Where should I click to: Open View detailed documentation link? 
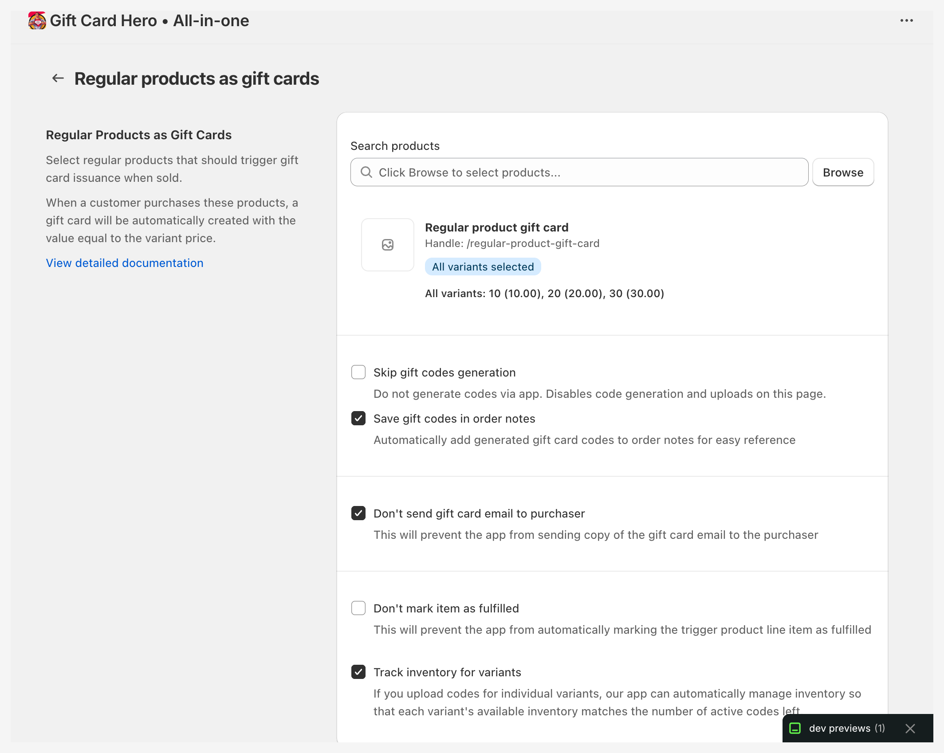tap(125, 263)
